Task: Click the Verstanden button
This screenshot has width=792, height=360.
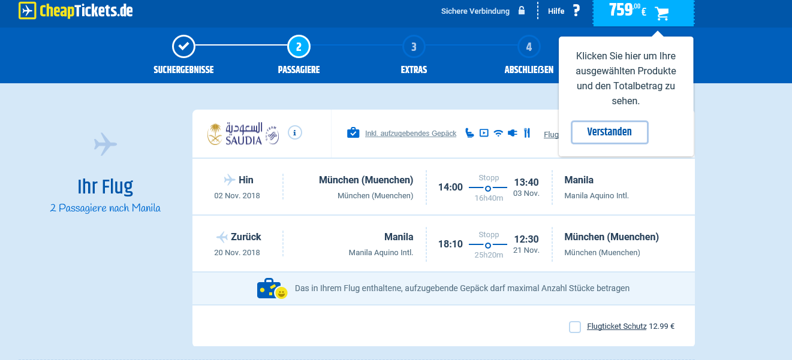Action: click(609, 132)
